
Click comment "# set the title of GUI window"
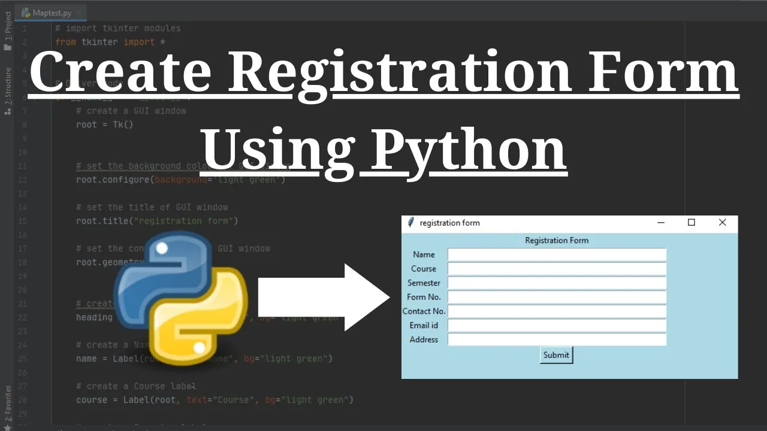pyautogui.click(x=152, y=207)
